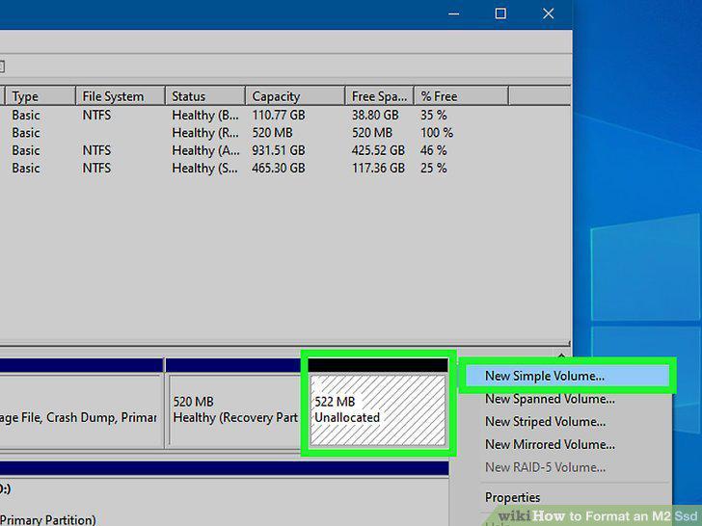Click the 100 % free value
Viewport: 702px width, 526px height.
[437, 132]
